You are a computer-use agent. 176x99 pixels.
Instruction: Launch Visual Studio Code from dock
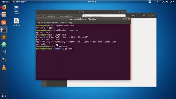pos(4,52)
